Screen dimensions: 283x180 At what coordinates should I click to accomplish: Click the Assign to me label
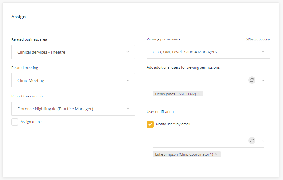point(31,122)
